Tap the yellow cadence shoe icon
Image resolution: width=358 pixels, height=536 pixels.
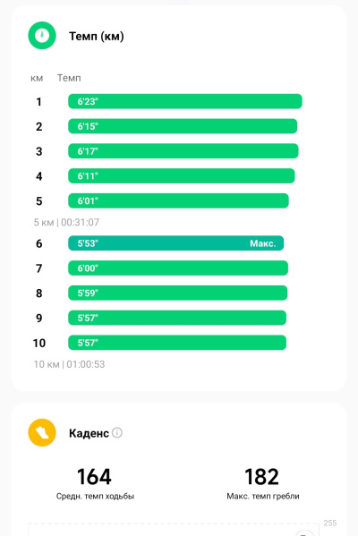pos(42,432)
